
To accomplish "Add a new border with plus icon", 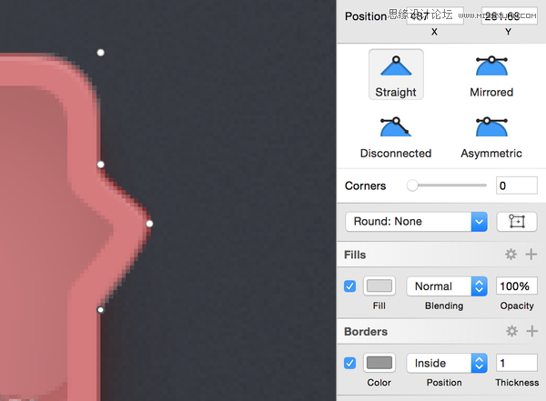I will point(531,331).
